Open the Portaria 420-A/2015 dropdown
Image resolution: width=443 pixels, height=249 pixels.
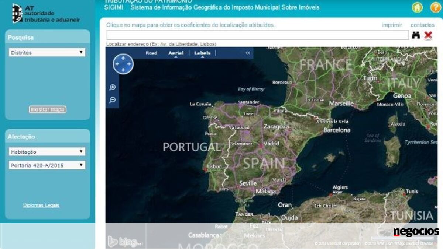47,165
